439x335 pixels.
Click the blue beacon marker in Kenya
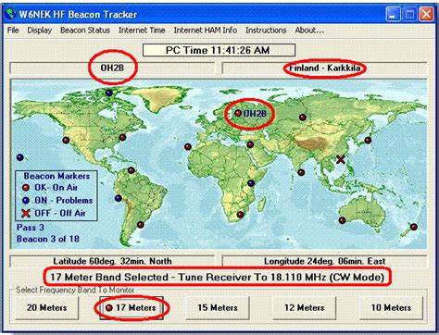[251, 183]
